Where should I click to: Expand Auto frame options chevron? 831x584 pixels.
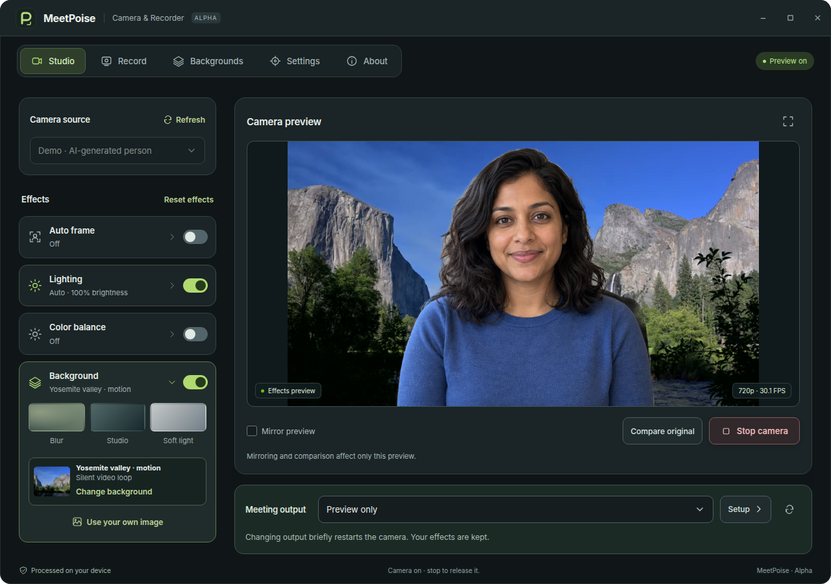click(172, 237)
